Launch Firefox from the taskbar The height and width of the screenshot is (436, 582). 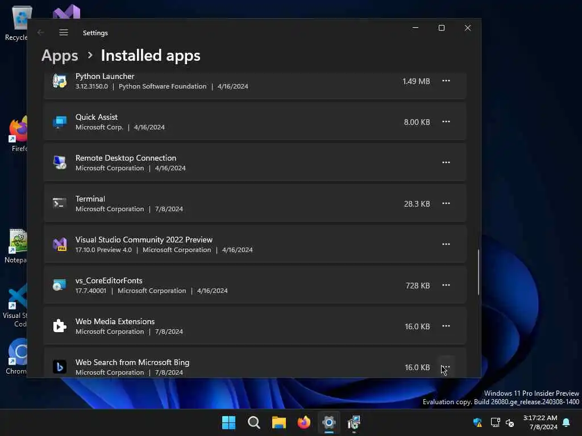pos(304,422)
